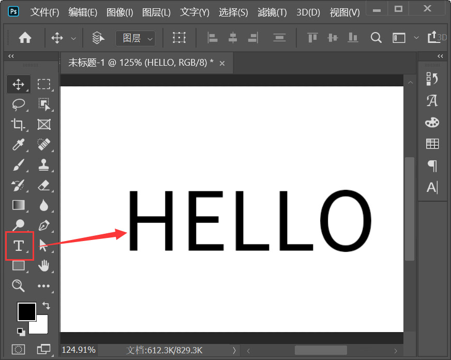The width and height of the screenshot is (451, 360).
Task: Open the extra tools ellipsis button
Action: tap(44, 286)
